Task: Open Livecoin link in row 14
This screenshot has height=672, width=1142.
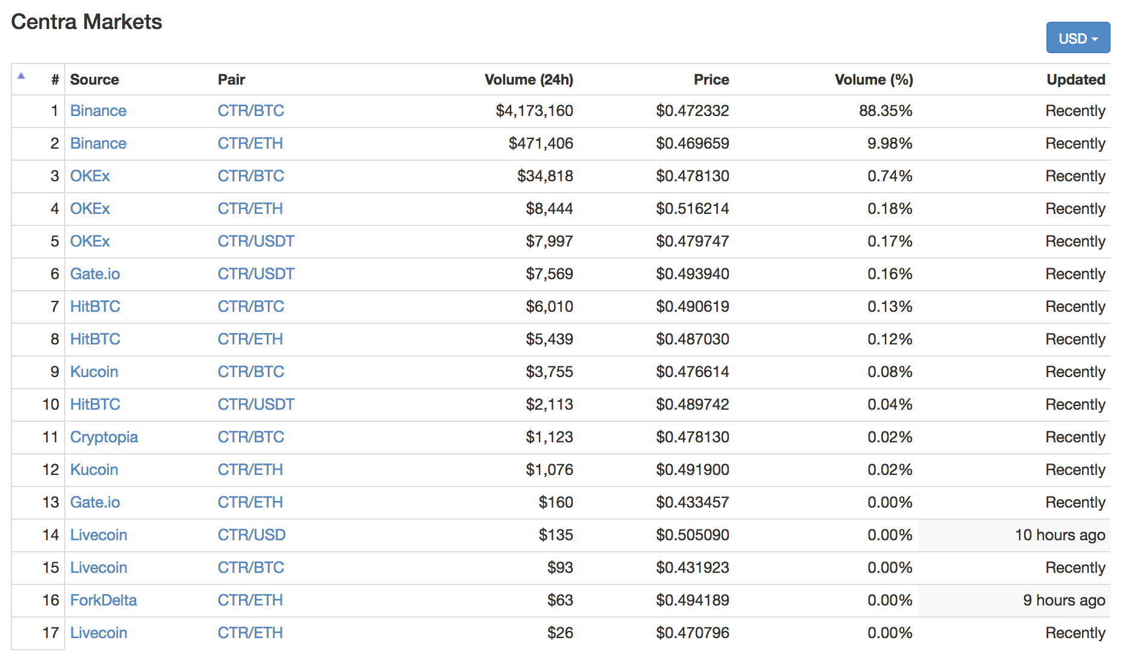Action: (99, 535)
